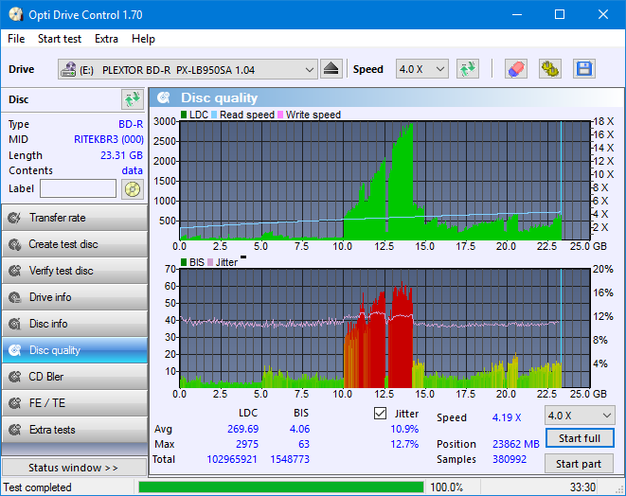The height and width of the screenshot is (496, 626).
Task: Click the Status window >> button
Action: [74, 468]
